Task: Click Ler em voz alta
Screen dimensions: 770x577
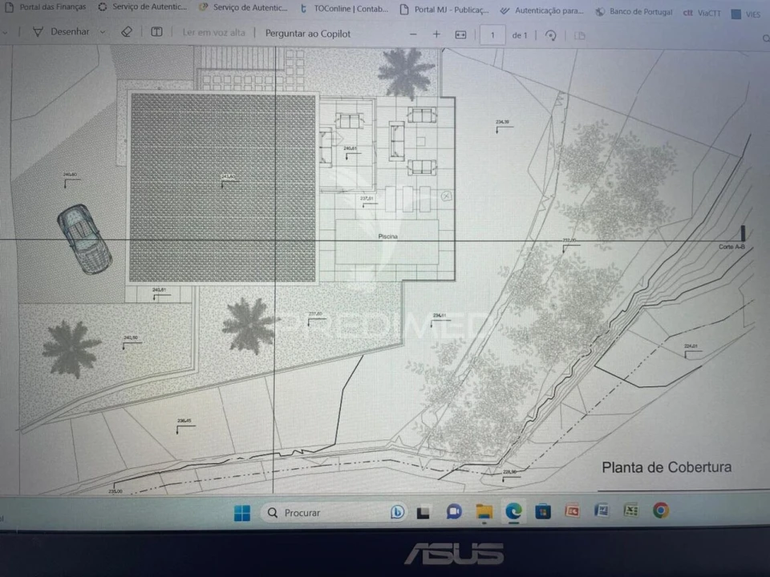Action: pyautogui.click(x=213, y=33)
